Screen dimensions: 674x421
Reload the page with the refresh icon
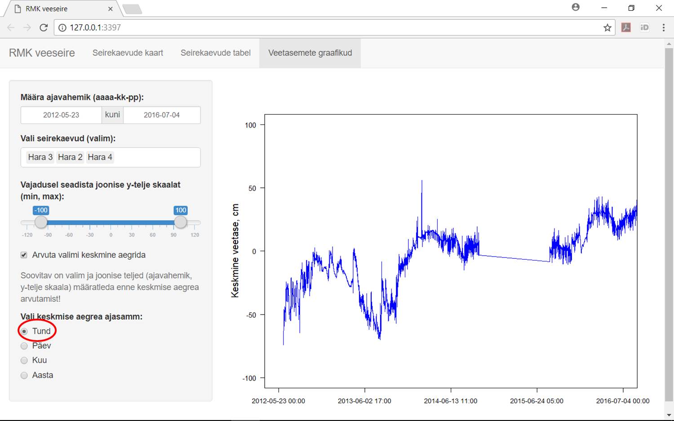[x=44, y=27]
